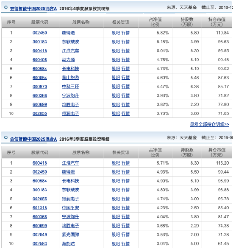This screenshot has height=249, width=233.
Task: Open stock code 600054 link
Action: (x=40, y=78)
